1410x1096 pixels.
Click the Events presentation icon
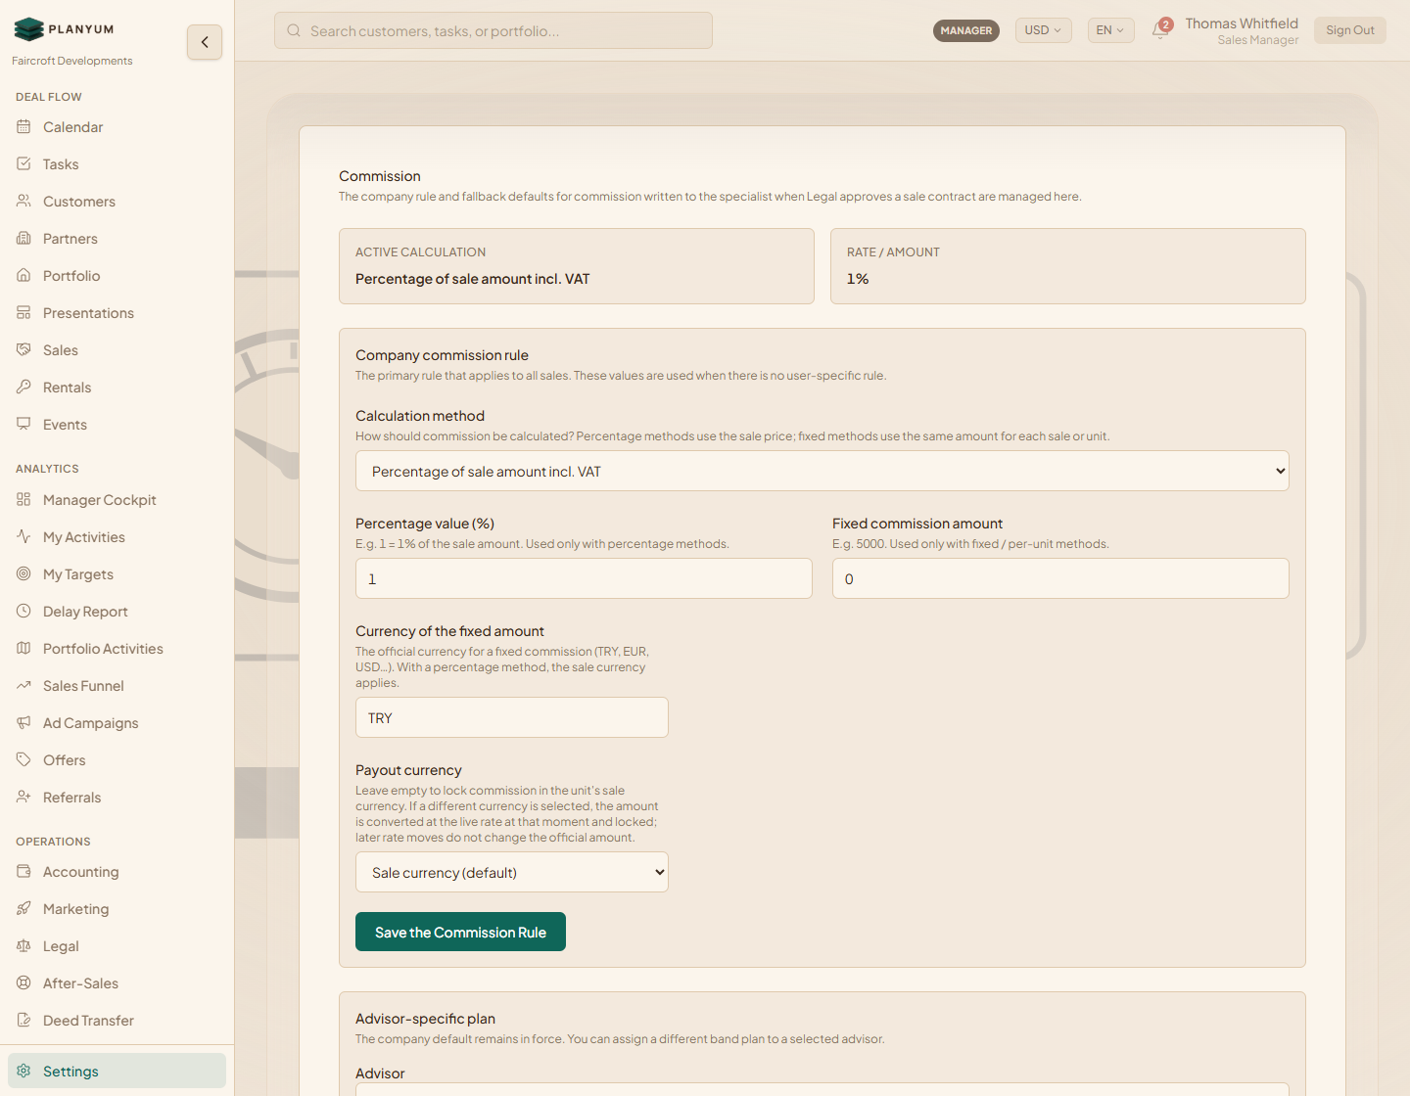tap(23, 425)
